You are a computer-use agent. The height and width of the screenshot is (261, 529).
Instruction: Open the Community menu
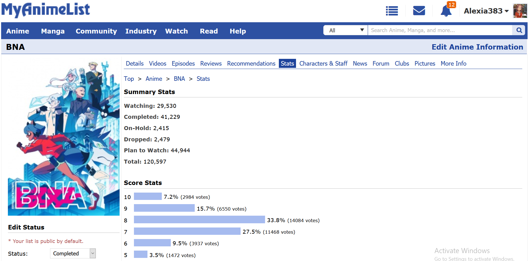(x=96, y=31)
